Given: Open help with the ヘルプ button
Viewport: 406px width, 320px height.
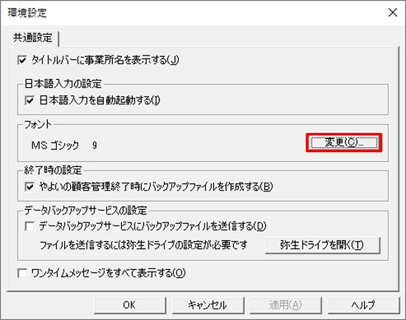Looking at the screenshot, I should [363, 305].
